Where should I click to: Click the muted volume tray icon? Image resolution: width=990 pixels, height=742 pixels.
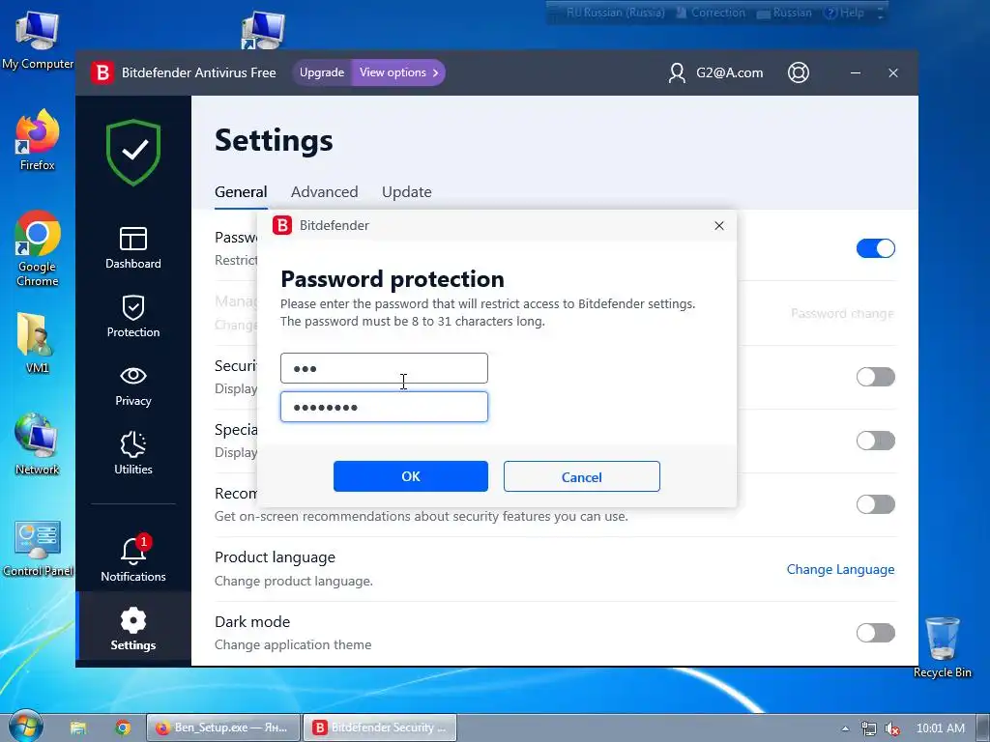891,728
